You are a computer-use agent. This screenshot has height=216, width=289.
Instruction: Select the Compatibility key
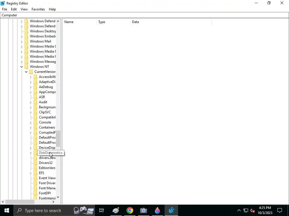[47, 117]
